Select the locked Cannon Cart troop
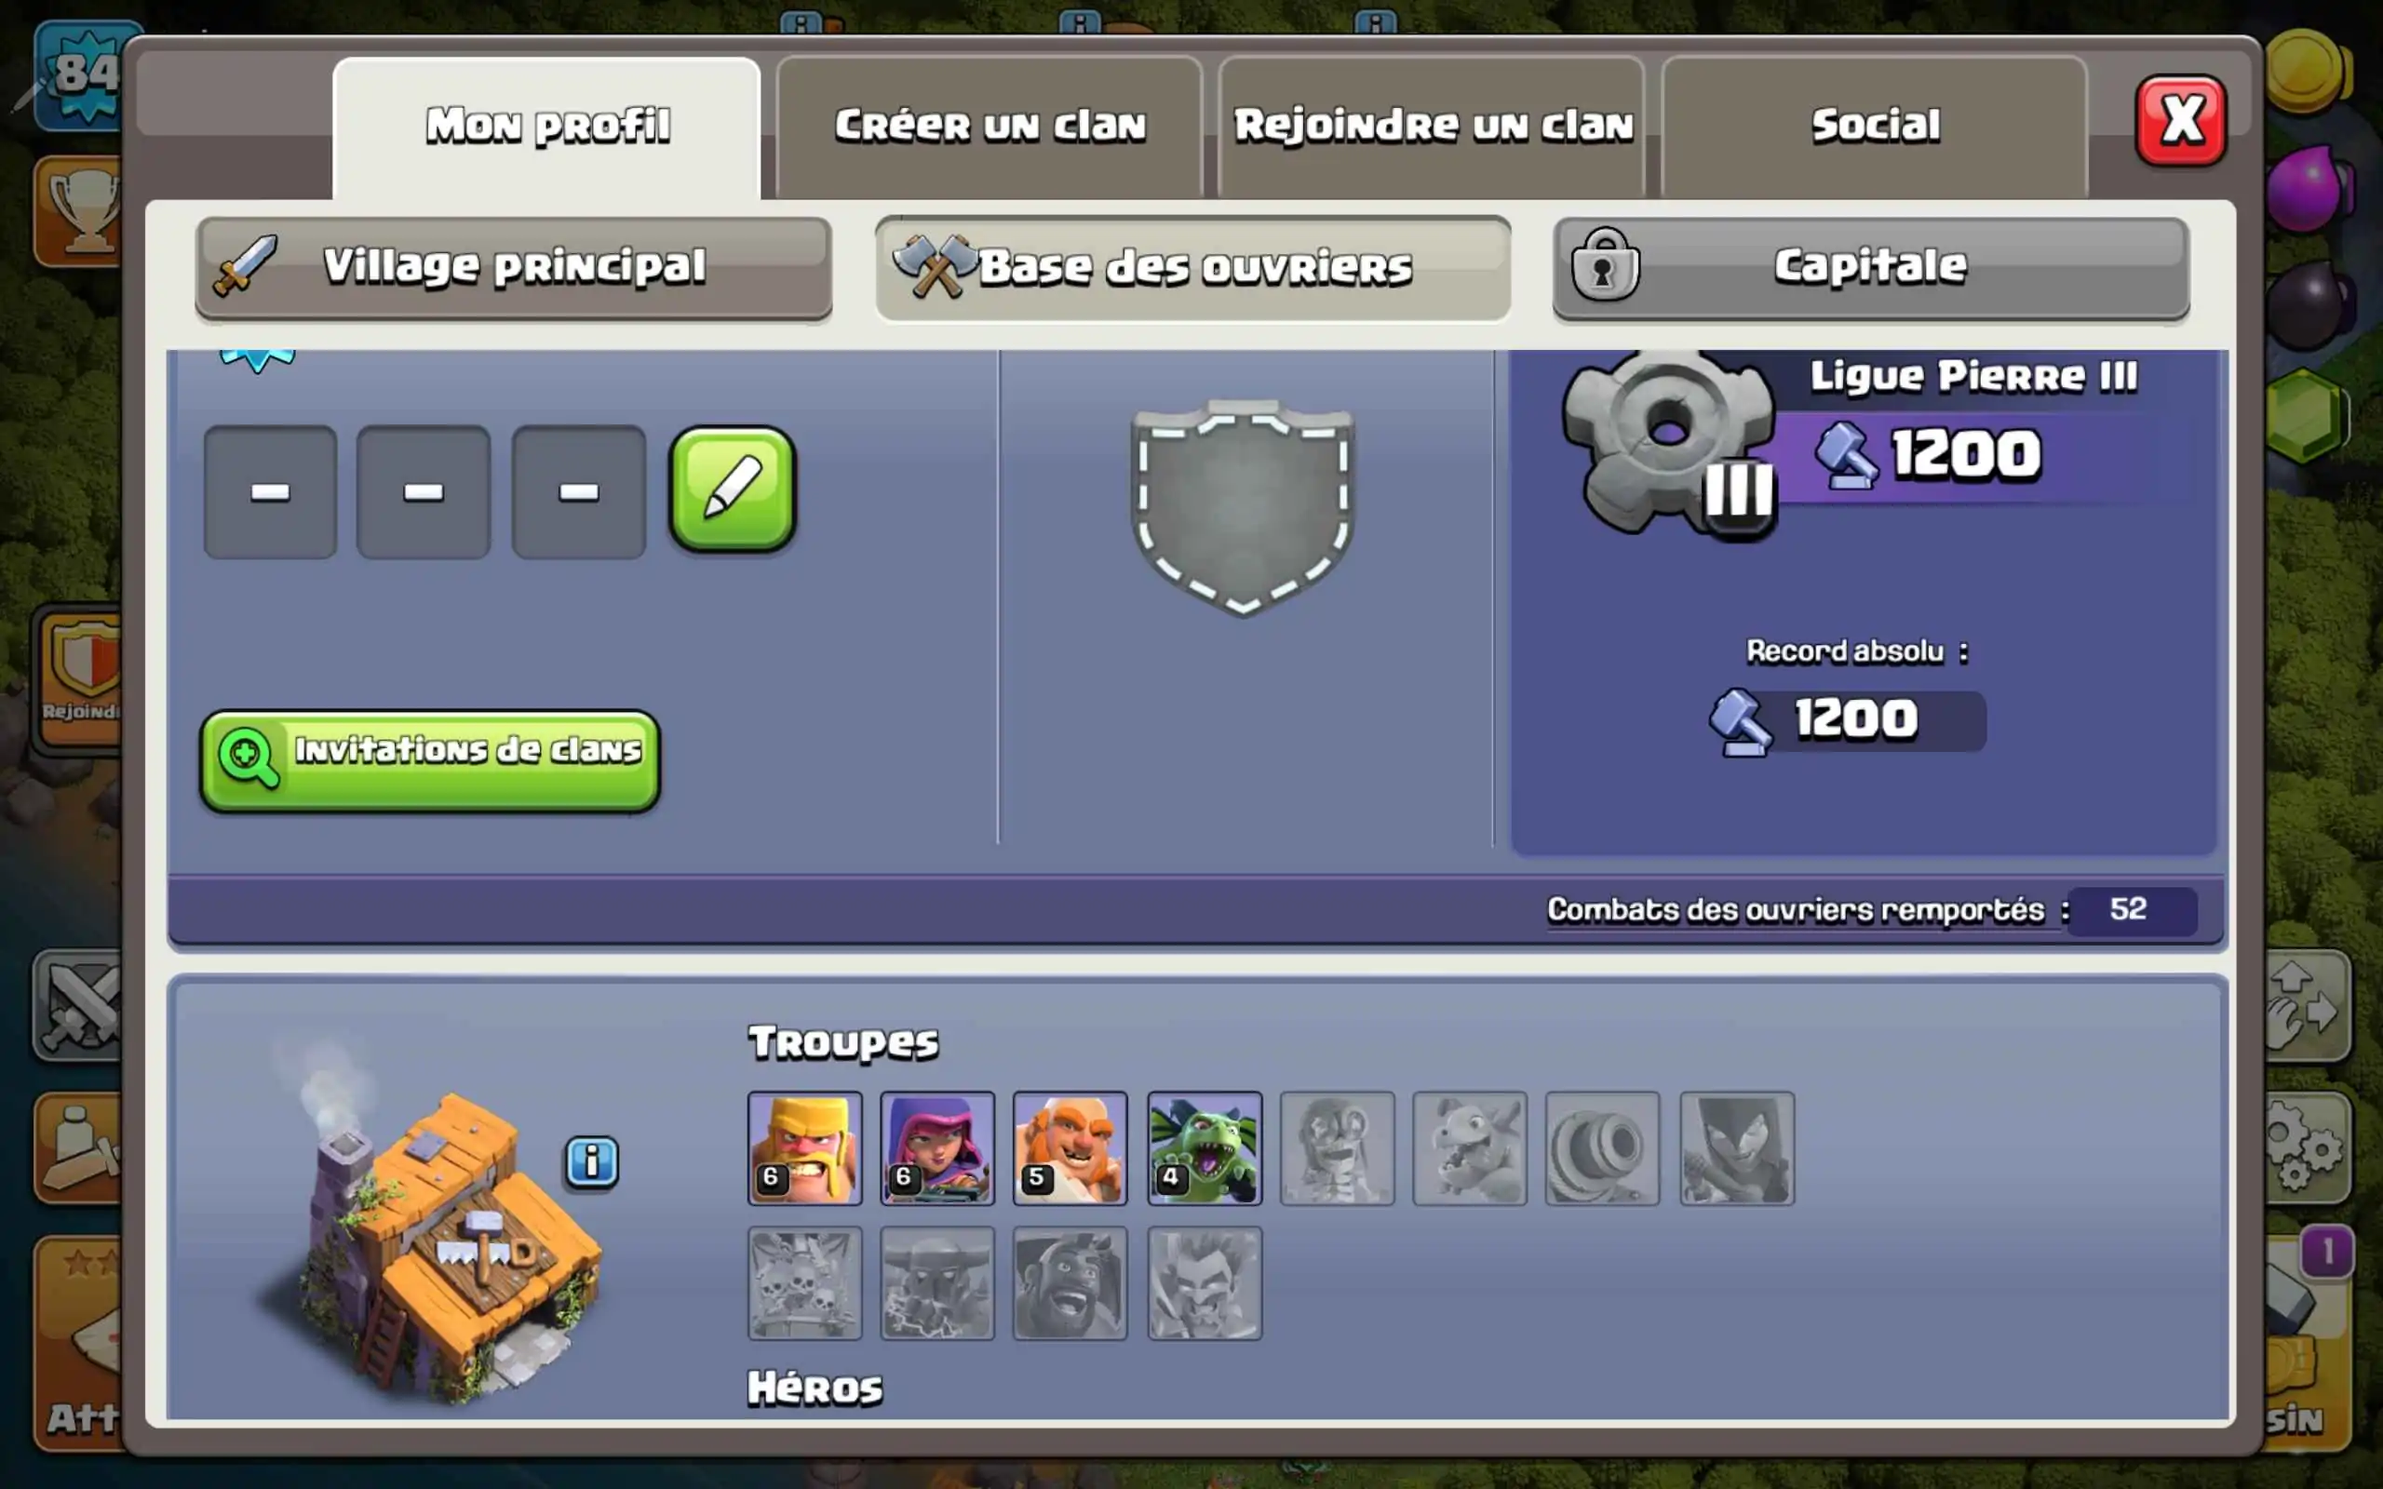 click(x=1602, y=1148)
